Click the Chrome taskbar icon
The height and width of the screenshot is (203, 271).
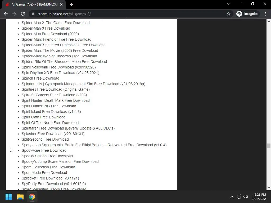click(x=32, y=197)
